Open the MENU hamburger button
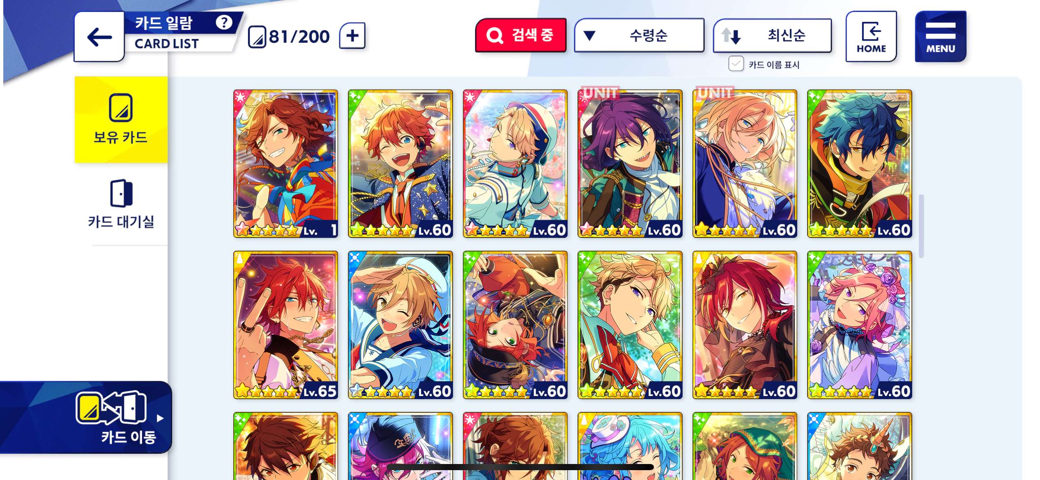Screen dimensions: 1040x480 [940, 37]
